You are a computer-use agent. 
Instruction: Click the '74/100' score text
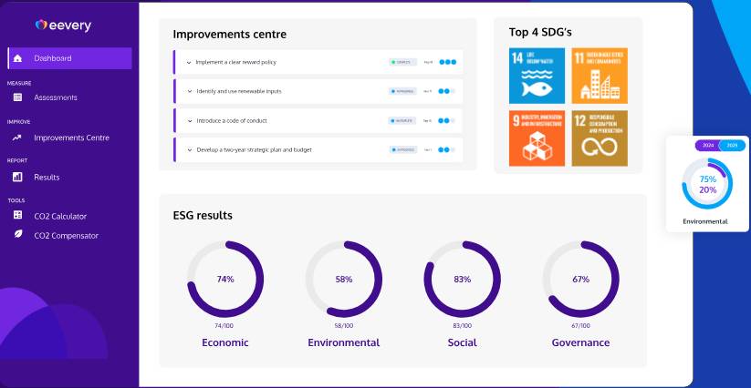click(x=225, y=326)
